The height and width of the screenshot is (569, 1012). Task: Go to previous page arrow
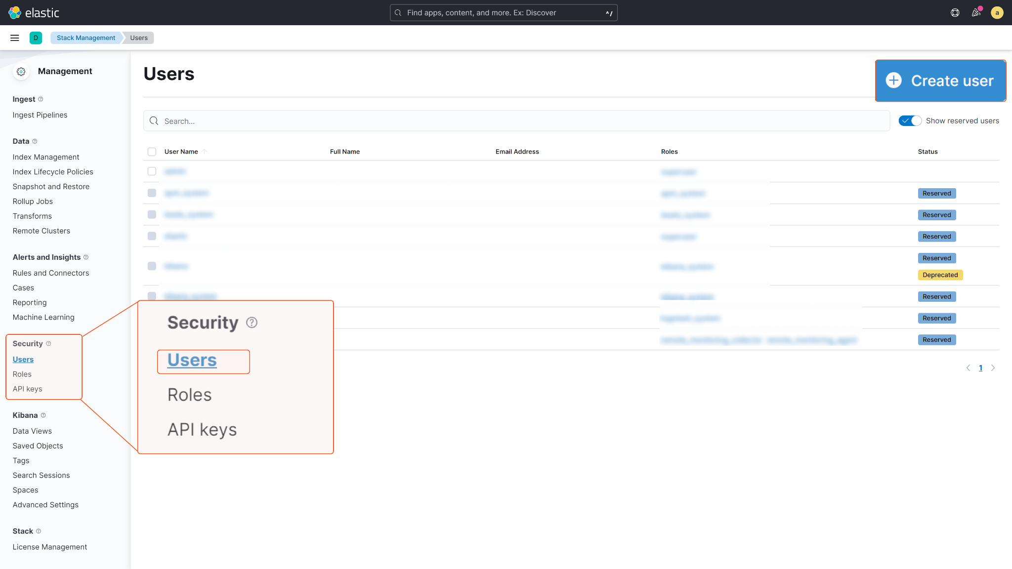(x=968, y=368)
